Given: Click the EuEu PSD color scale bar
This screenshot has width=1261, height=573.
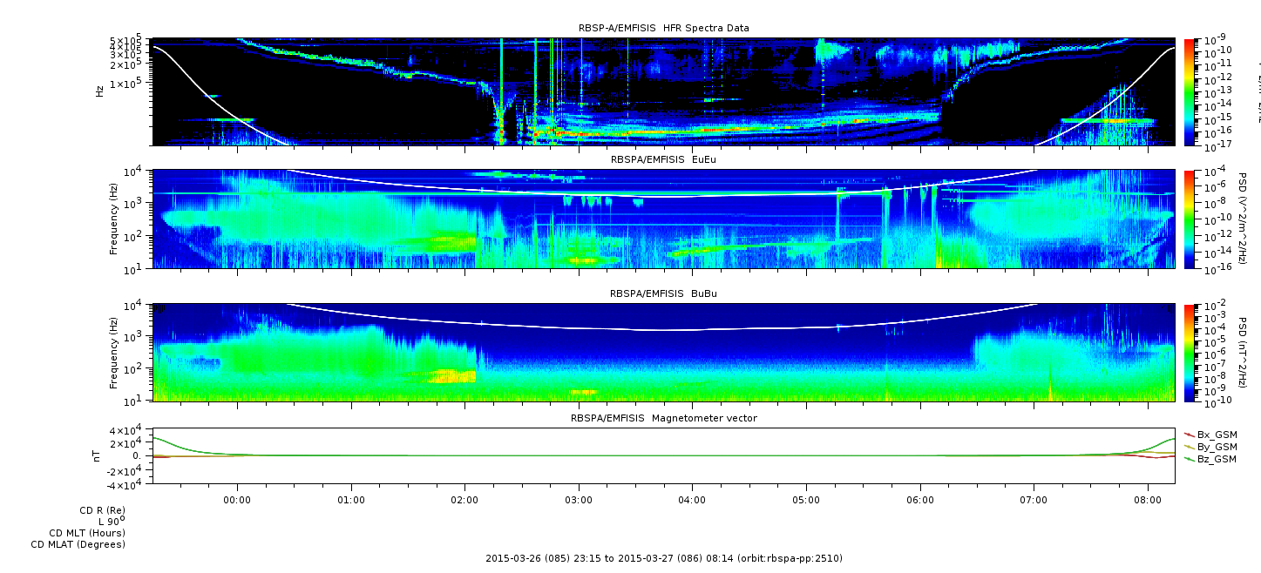Looking at the screenshot, I should 1190,219.
